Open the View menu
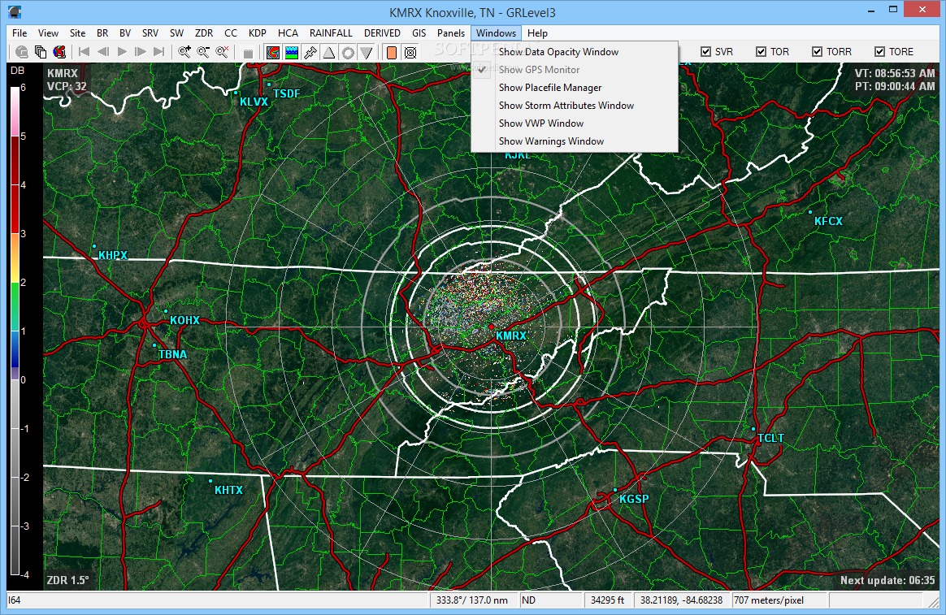946x615 pixels. pyautogui.click(x=48, y=33)
